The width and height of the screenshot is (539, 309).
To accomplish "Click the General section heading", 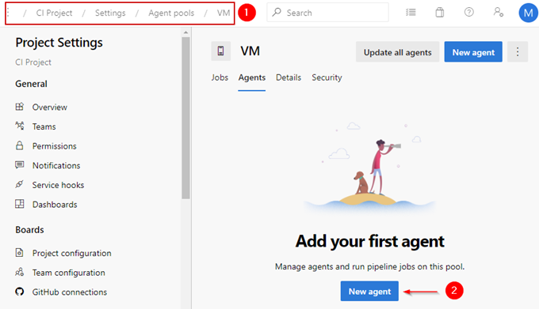I will click(x=31, y=84).
